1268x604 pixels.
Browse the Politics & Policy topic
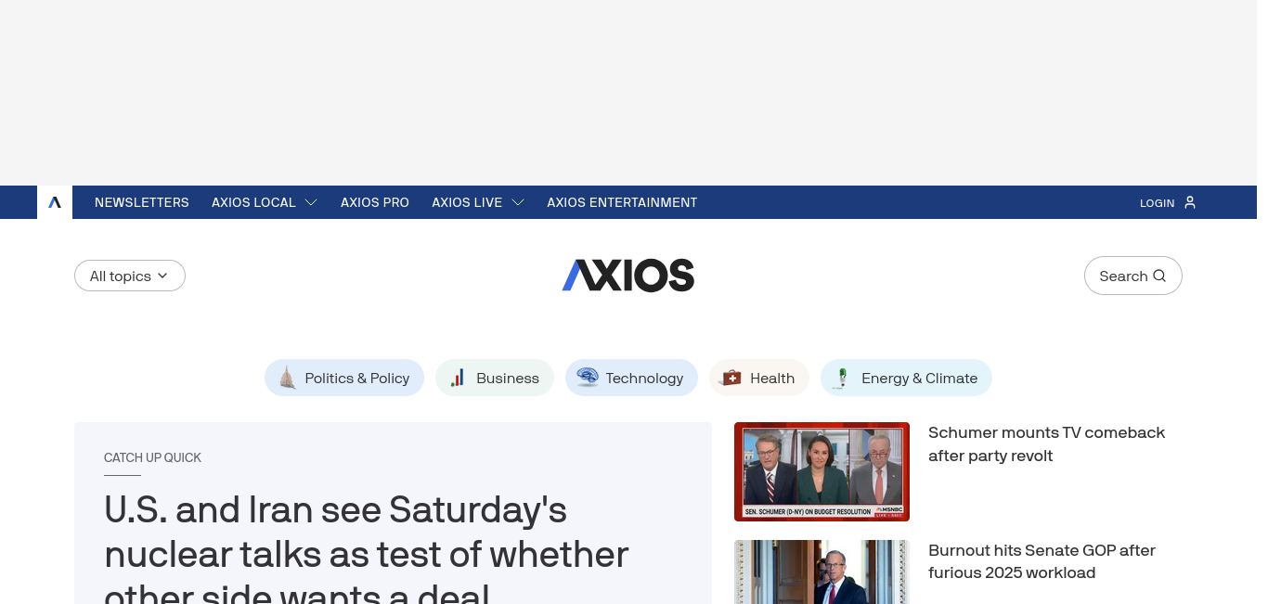(344, 378)
